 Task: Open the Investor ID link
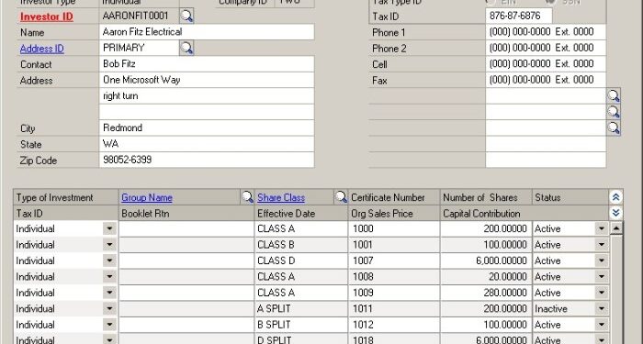[47, 17]
